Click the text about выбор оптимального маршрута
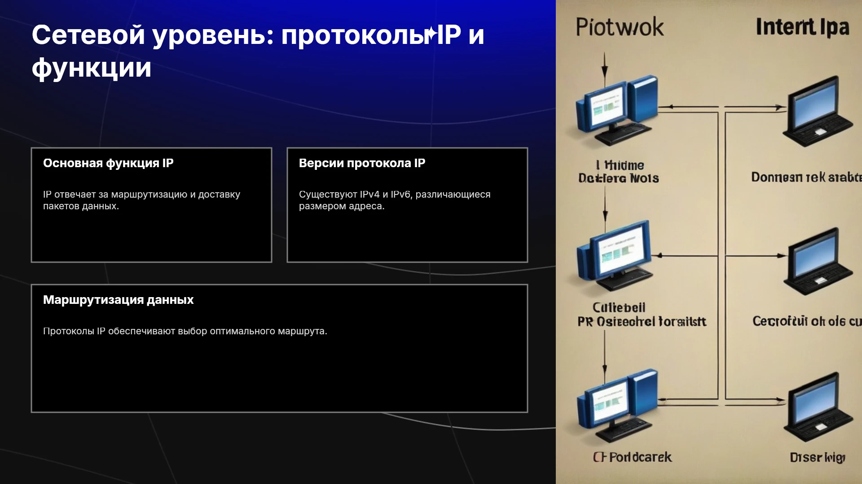 pyautogui.click(x=185, y=331)
